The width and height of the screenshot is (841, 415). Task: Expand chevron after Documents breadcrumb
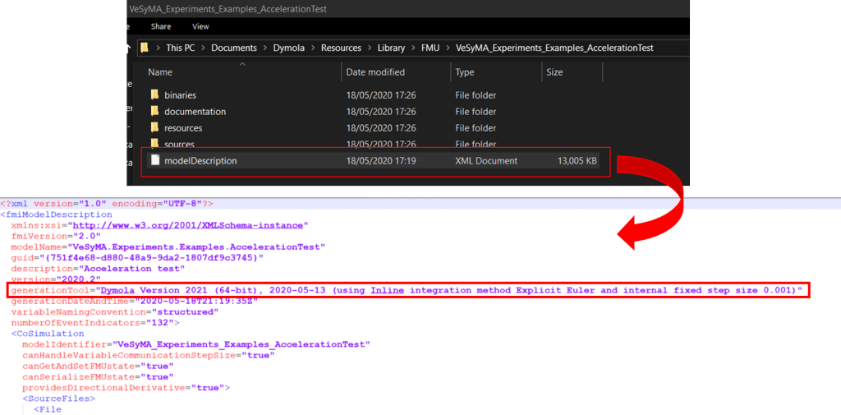point(266,48)
